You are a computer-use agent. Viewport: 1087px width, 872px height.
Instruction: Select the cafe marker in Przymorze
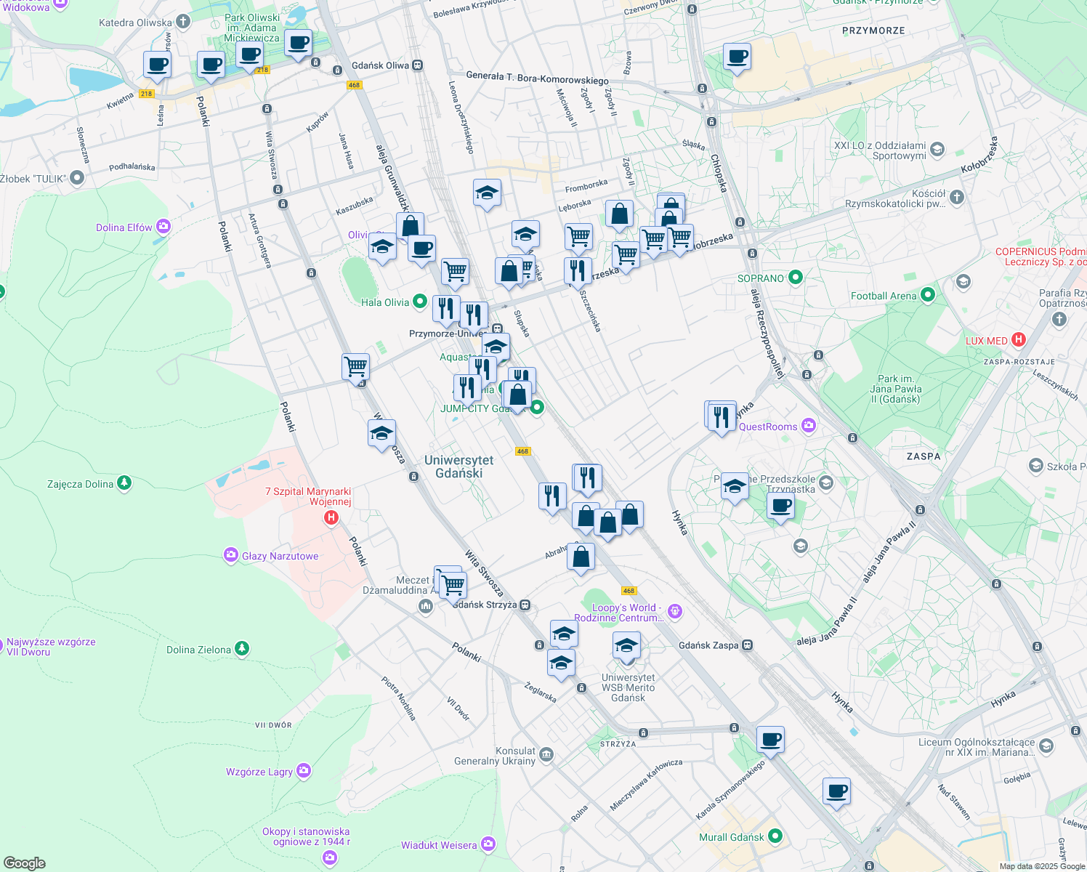click(737, 57)
